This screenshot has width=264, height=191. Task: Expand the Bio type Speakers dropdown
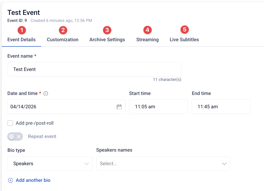pos(50,164)
